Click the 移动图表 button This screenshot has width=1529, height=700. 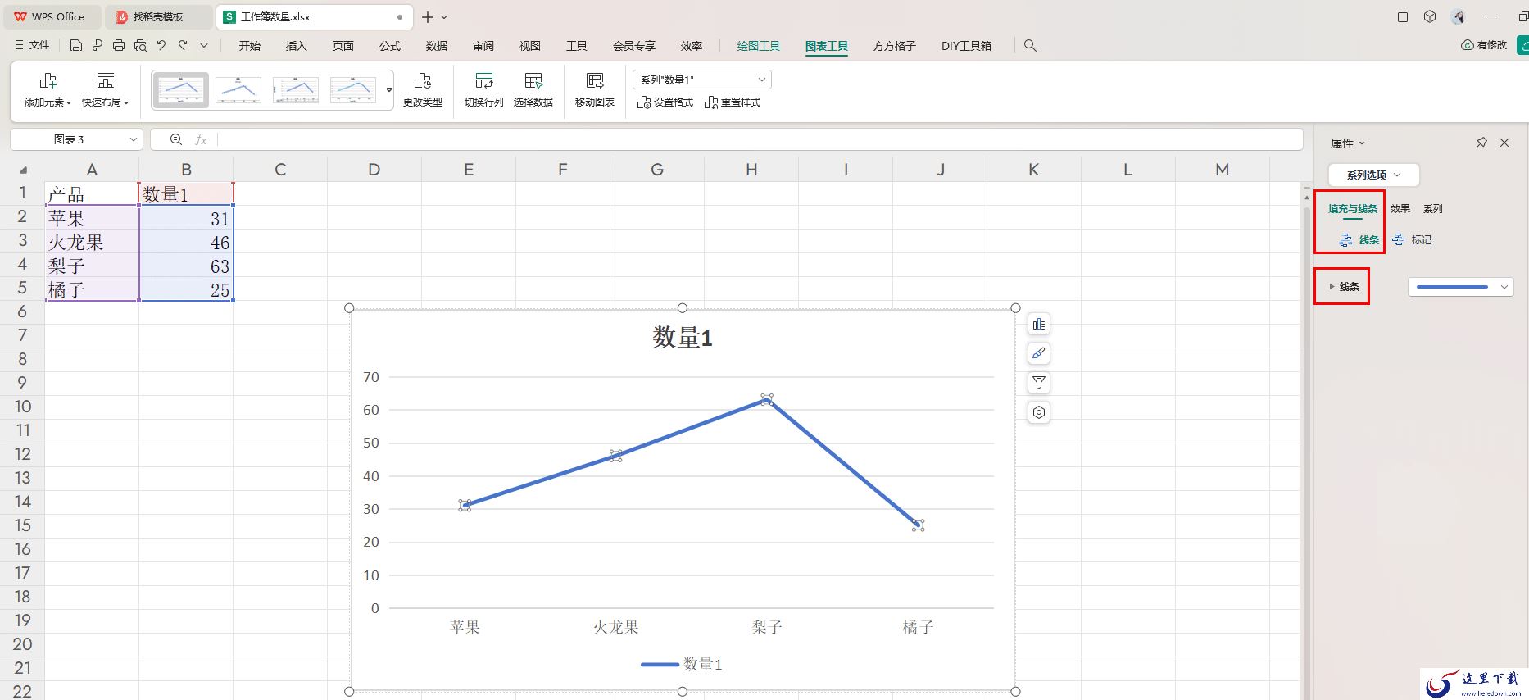point(595,90)
